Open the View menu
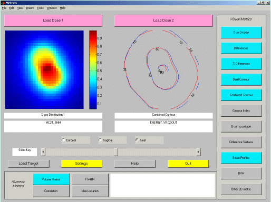Viewport: 271px width, 202px height. pos(20,8)
